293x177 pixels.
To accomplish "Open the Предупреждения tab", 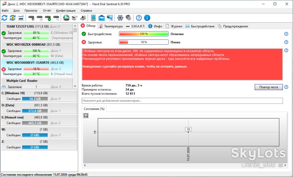I will [x=233, y=26].
